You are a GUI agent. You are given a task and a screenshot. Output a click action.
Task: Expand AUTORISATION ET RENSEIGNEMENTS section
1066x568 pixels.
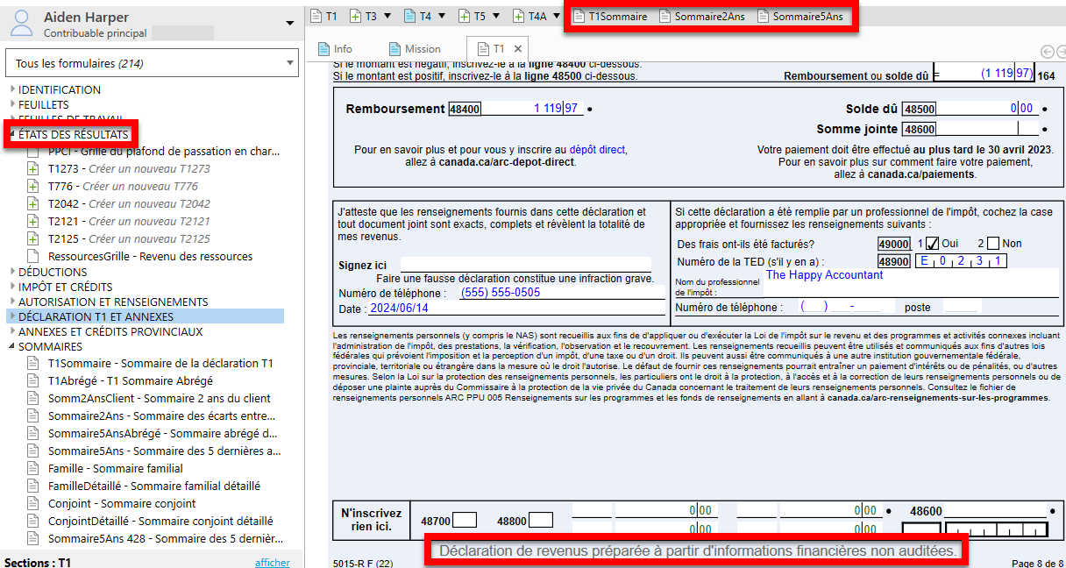(x=12, y=302)
